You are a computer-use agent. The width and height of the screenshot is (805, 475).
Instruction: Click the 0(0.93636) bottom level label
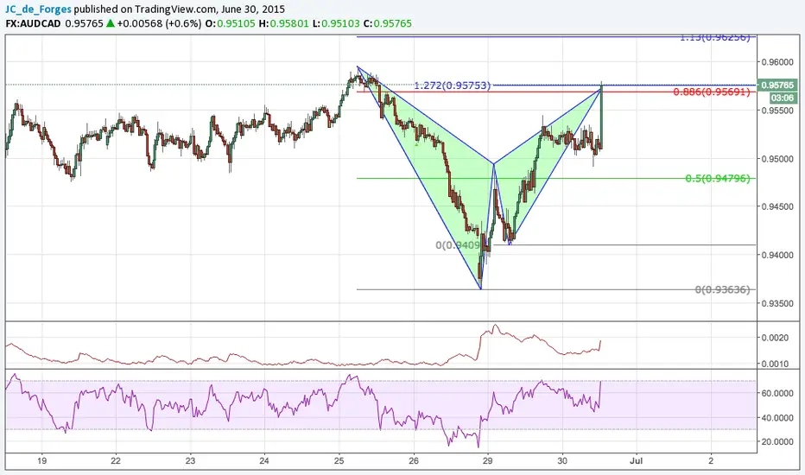[x=722, y=289]
